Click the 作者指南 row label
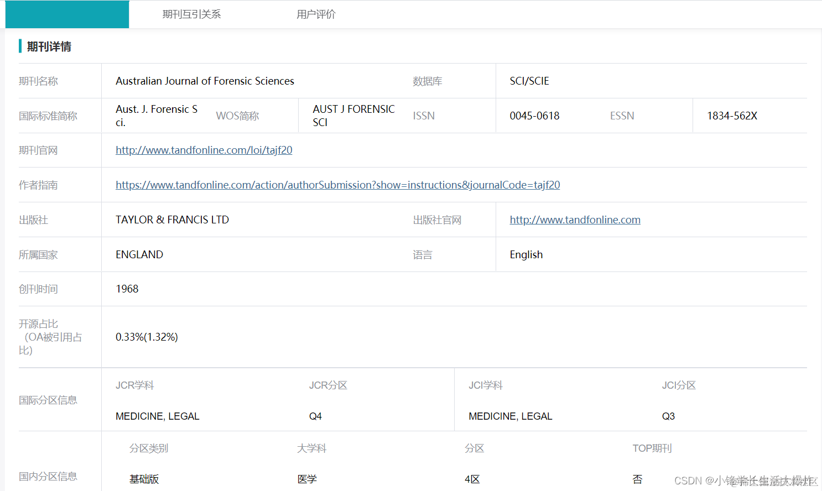 coord(38,185)
